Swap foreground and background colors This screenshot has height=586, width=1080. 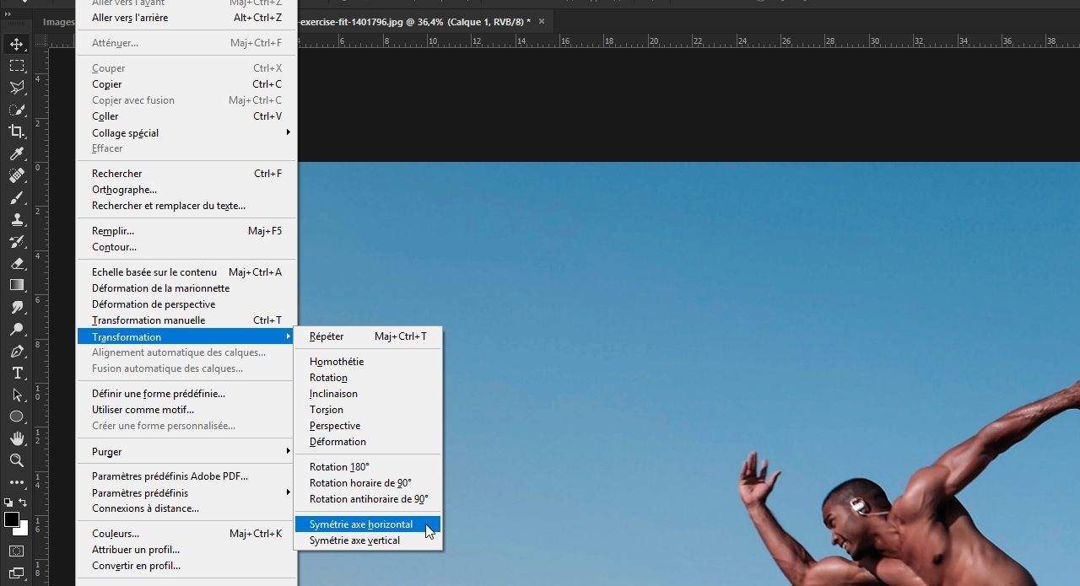tap(24, 503)
